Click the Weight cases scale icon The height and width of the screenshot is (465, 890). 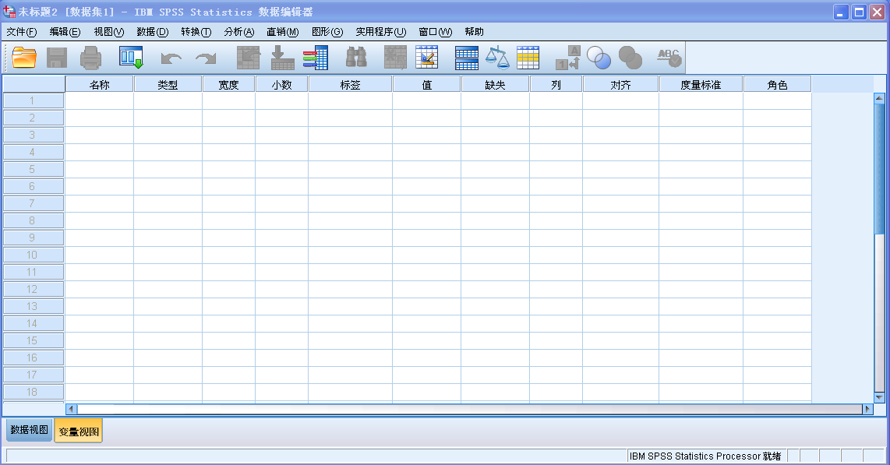(497, 58)
